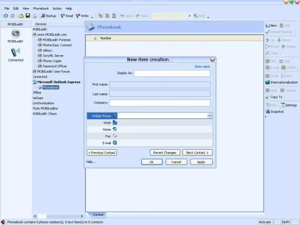This screenshot has height=225, width=300.
Task: Click the Back arrow toolbar icon
Action: pos(6,16)
